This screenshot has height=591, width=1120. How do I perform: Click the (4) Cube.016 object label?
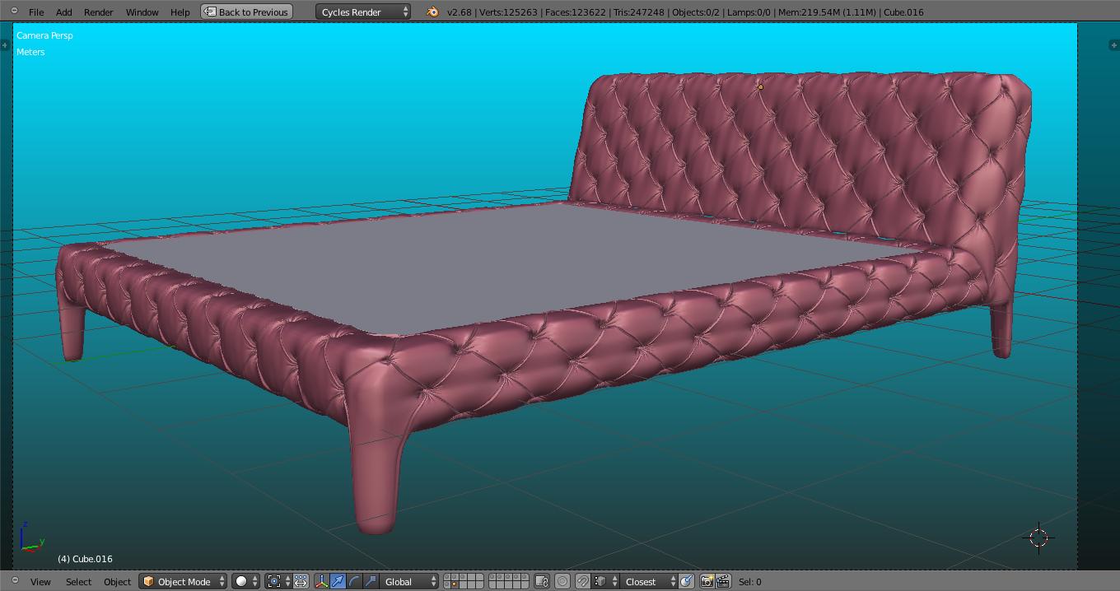85,559
